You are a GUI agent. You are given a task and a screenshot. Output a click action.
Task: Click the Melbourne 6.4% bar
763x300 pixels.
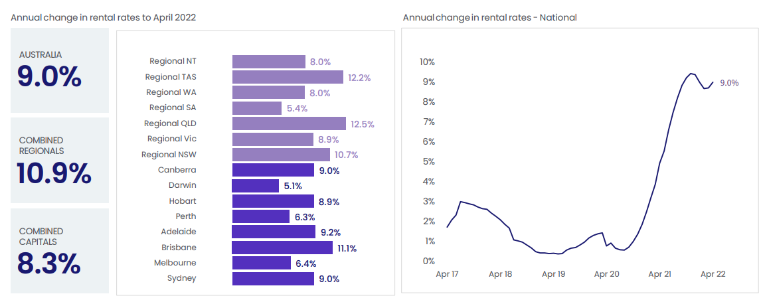coord(261,263)
